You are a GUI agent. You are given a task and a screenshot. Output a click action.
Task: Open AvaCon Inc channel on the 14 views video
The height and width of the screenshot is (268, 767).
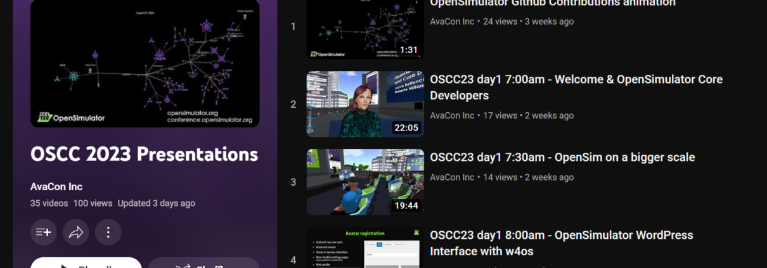click(452, 177)
